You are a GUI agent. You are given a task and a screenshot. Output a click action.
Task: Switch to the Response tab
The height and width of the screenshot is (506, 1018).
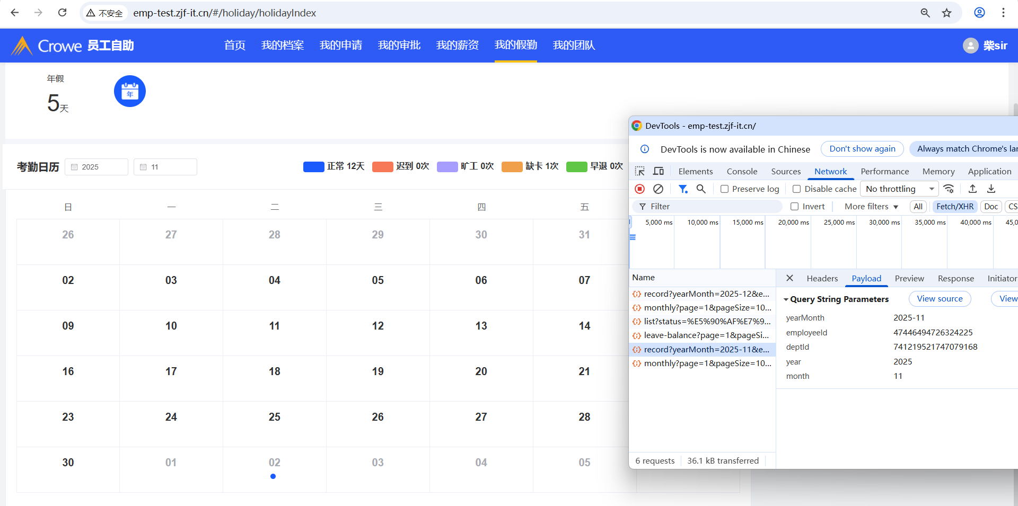click(955, 279)
